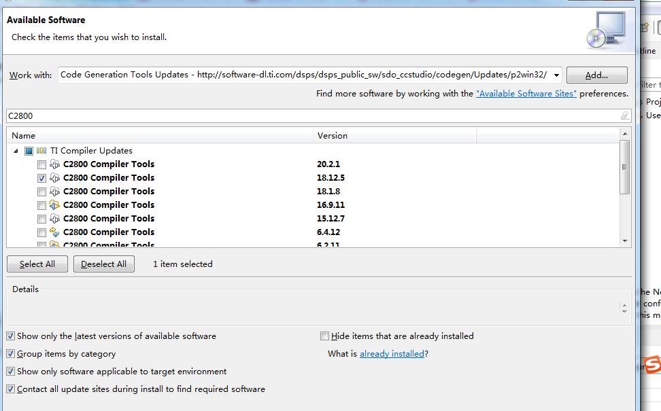661x411 pixels.
Task: Click feature icon for C2800 version 6.4.12
Action: pyautogui.click(x=55, y=232)
